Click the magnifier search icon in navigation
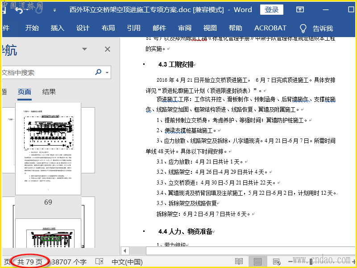357x268 pixels. [x=98, y=72]
